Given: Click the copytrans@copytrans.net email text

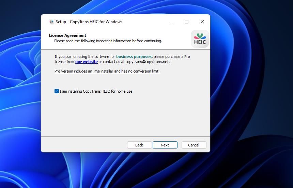Looking at the screenshot, I should [x=148, y=62].
